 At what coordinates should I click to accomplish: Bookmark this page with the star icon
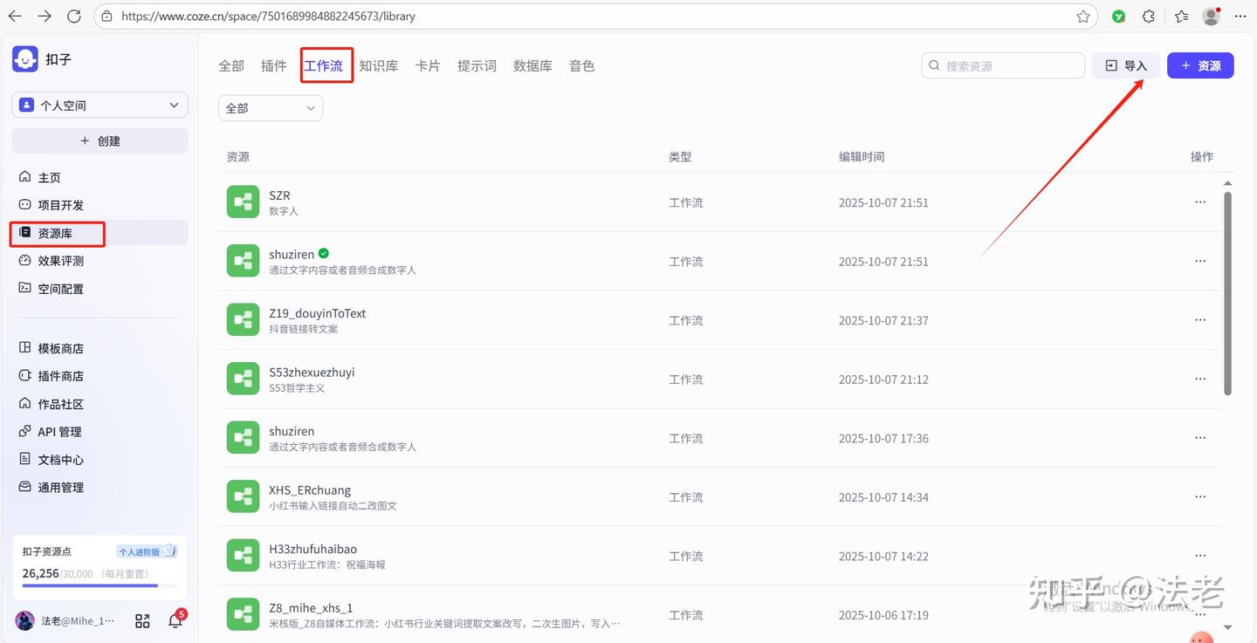click(1083, 17)
